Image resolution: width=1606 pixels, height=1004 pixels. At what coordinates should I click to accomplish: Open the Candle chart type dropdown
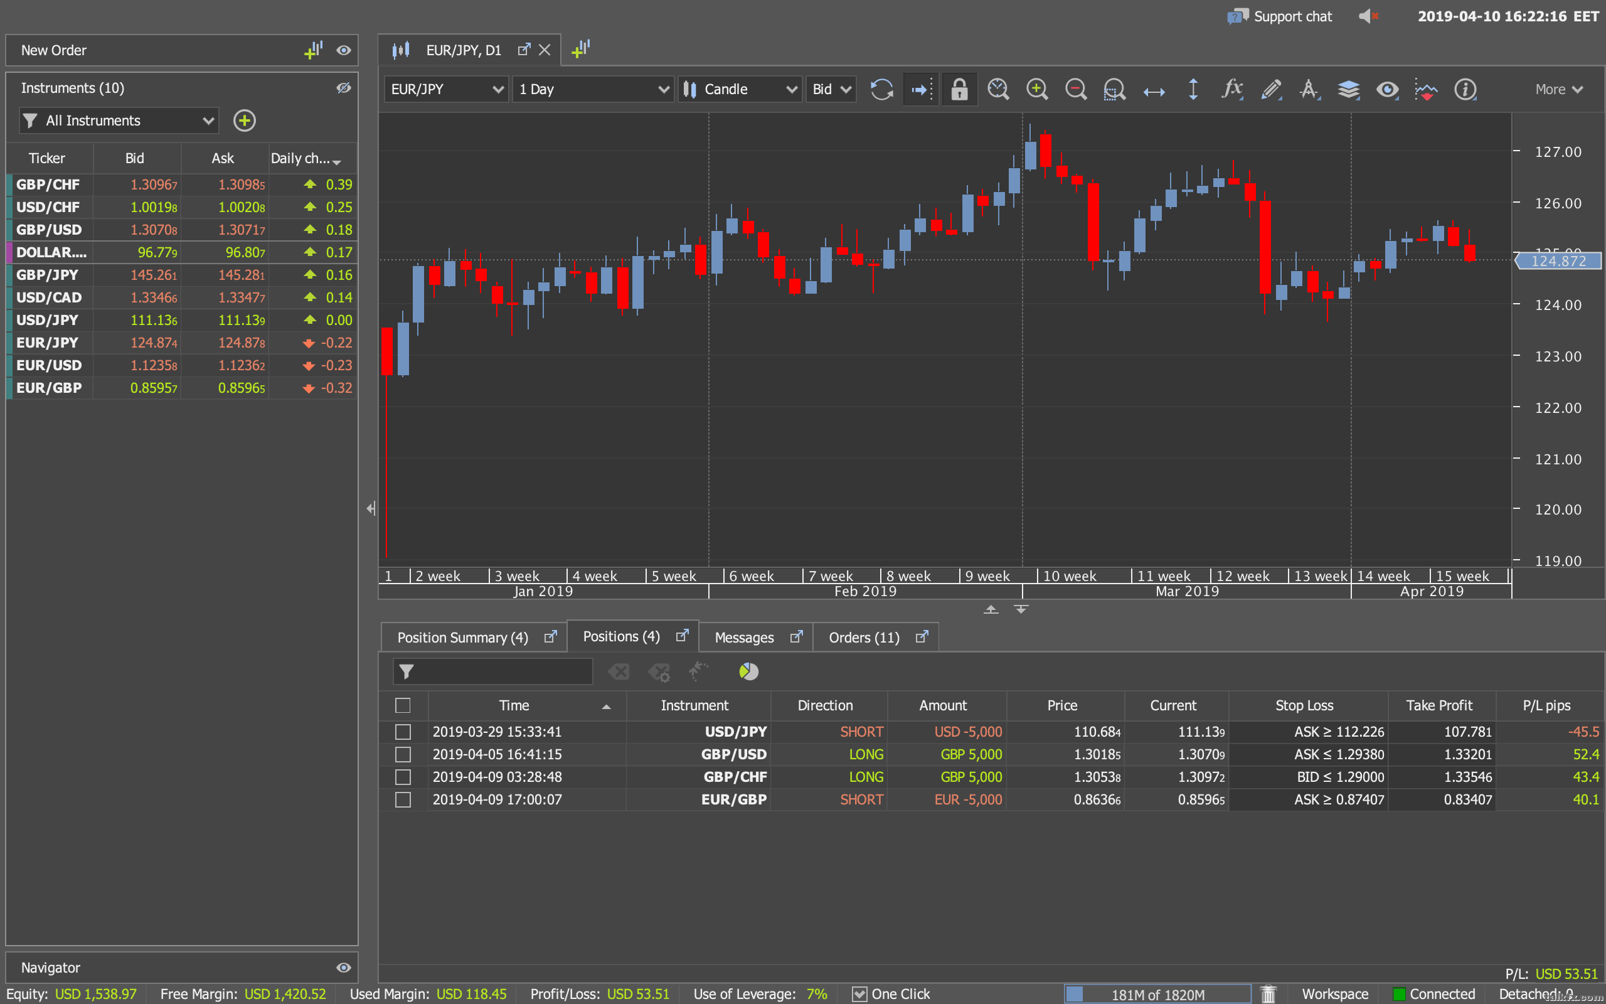(x=740, y=89)
